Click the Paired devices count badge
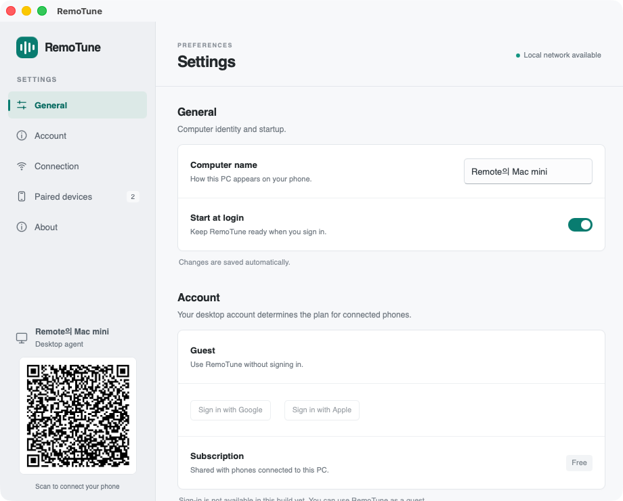The image size is (623, 501). (133, 196)
